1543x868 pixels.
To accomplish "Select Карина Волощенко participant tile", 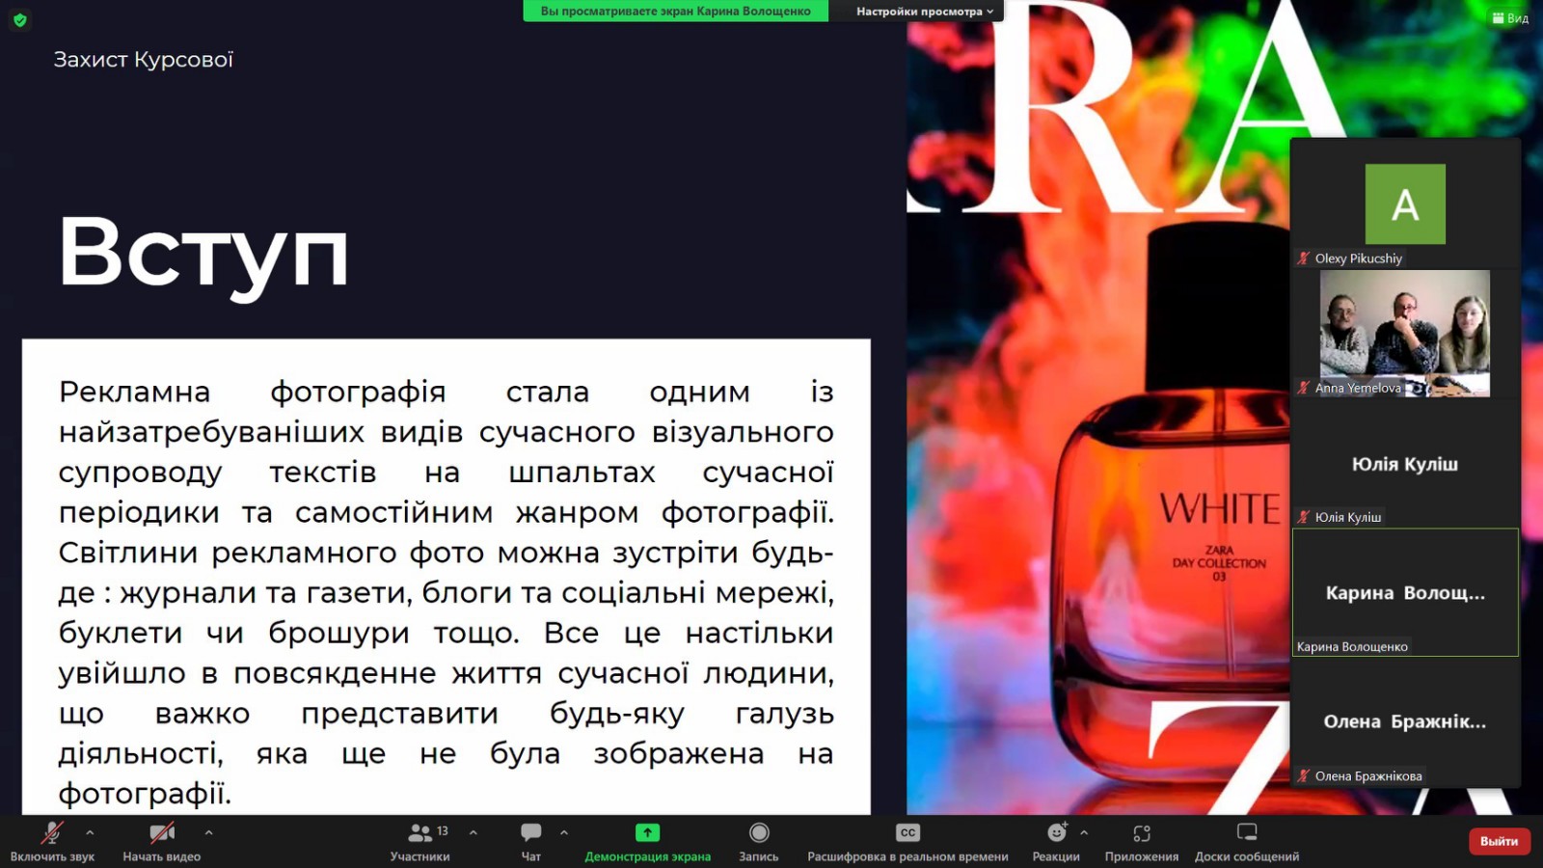I will click(1405, 592).
